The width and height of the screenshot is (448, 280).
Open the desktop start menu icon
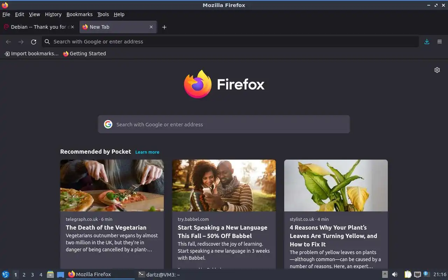(x=5, y=274)
